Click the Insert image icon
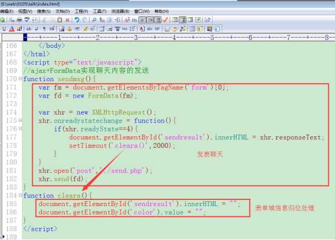 tap(62, 28)
